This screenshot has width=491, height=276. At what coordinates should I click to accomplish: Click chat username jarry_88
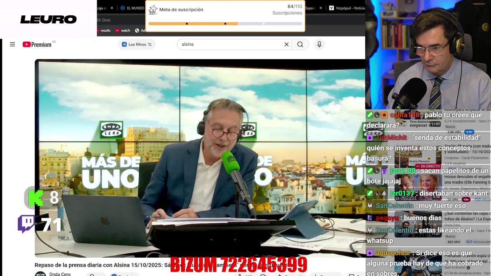403,171
